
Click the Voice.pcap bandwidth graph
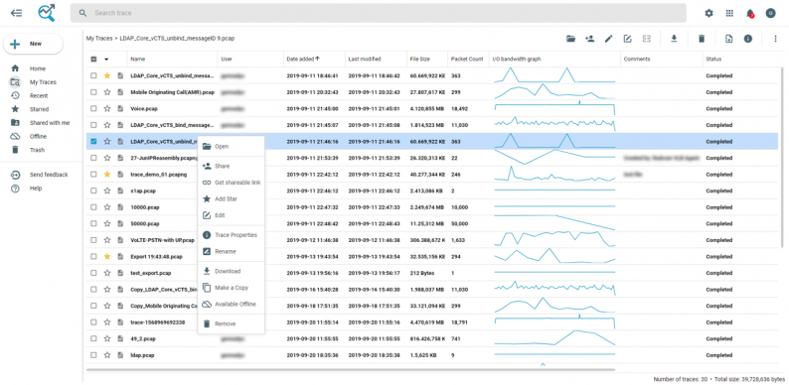[x=555, y=108]
